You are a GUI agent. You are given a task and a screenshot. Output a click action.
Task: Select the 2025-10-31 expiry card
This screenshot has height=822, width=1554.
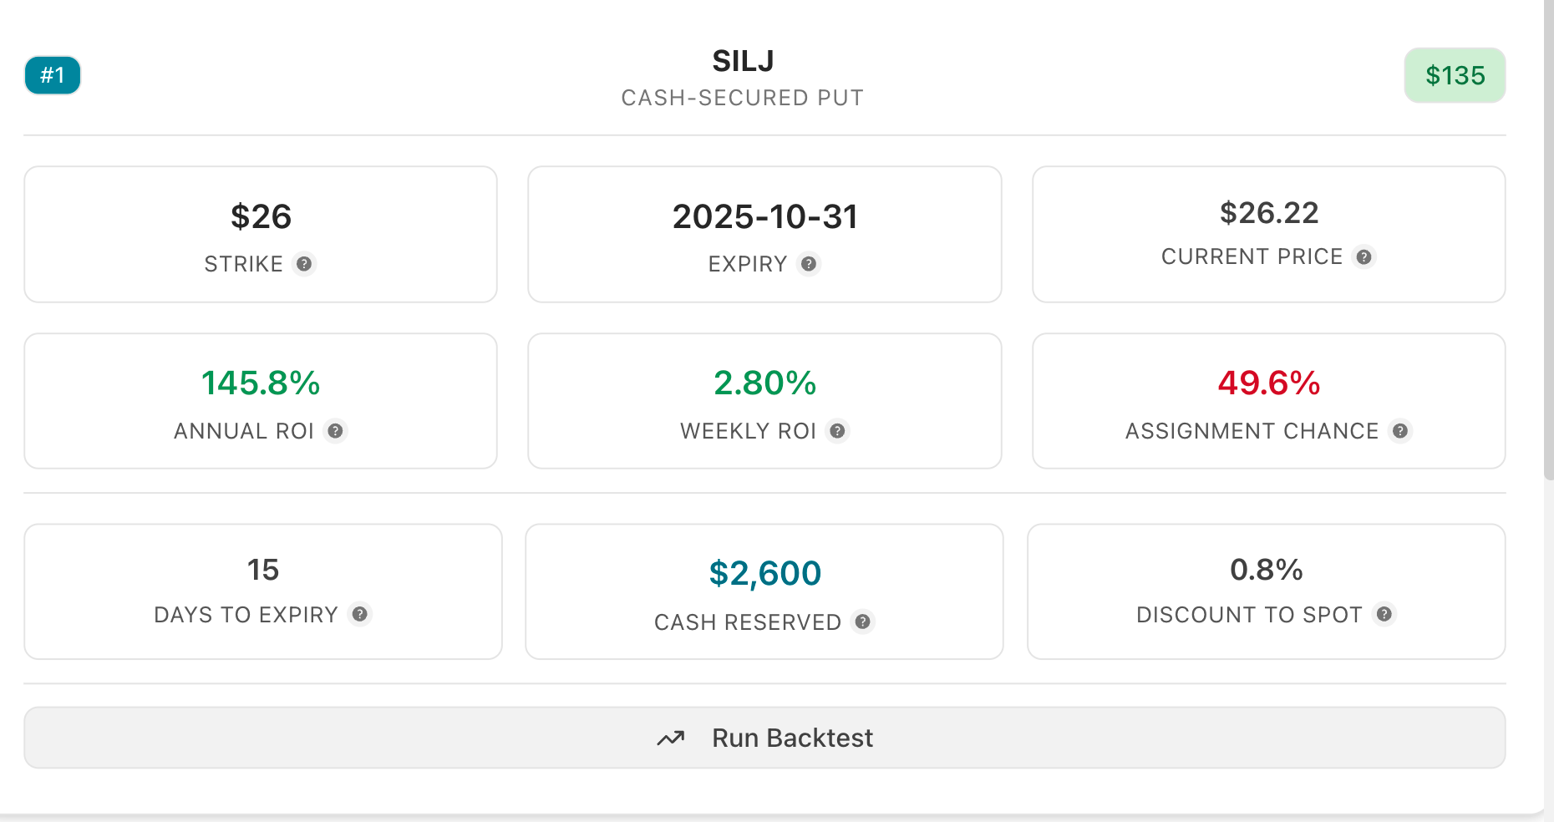pyautogui.click(x=764, y=234)
